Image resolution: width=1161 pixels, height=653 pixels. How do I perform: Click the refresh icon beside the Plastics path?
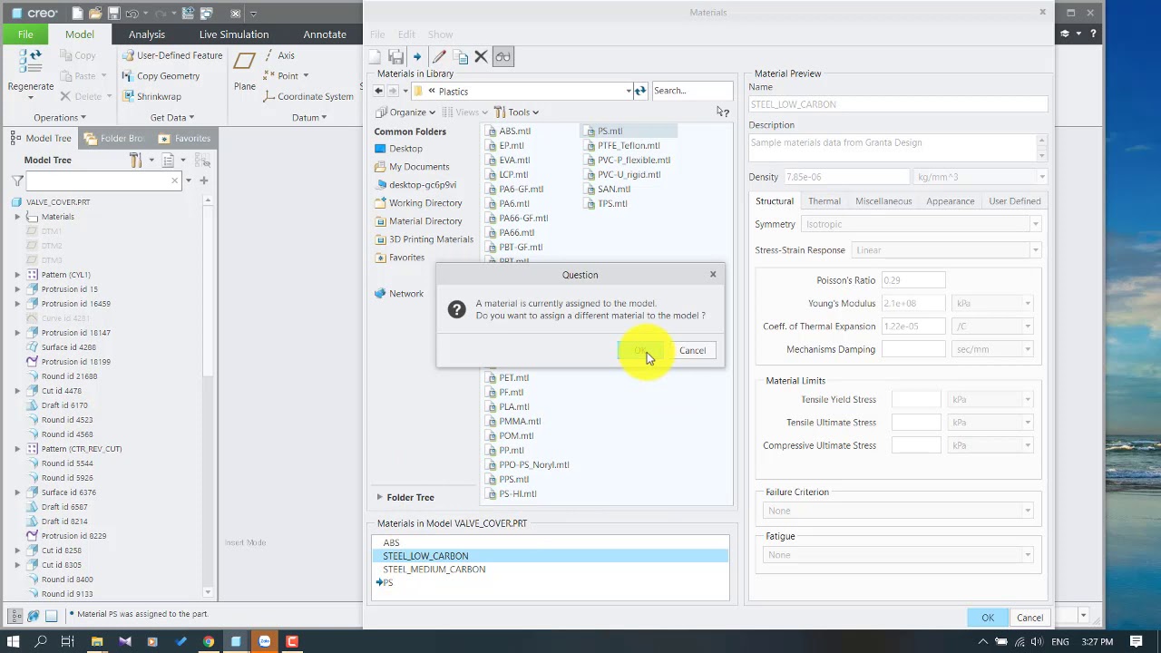(x=640, y=91)
